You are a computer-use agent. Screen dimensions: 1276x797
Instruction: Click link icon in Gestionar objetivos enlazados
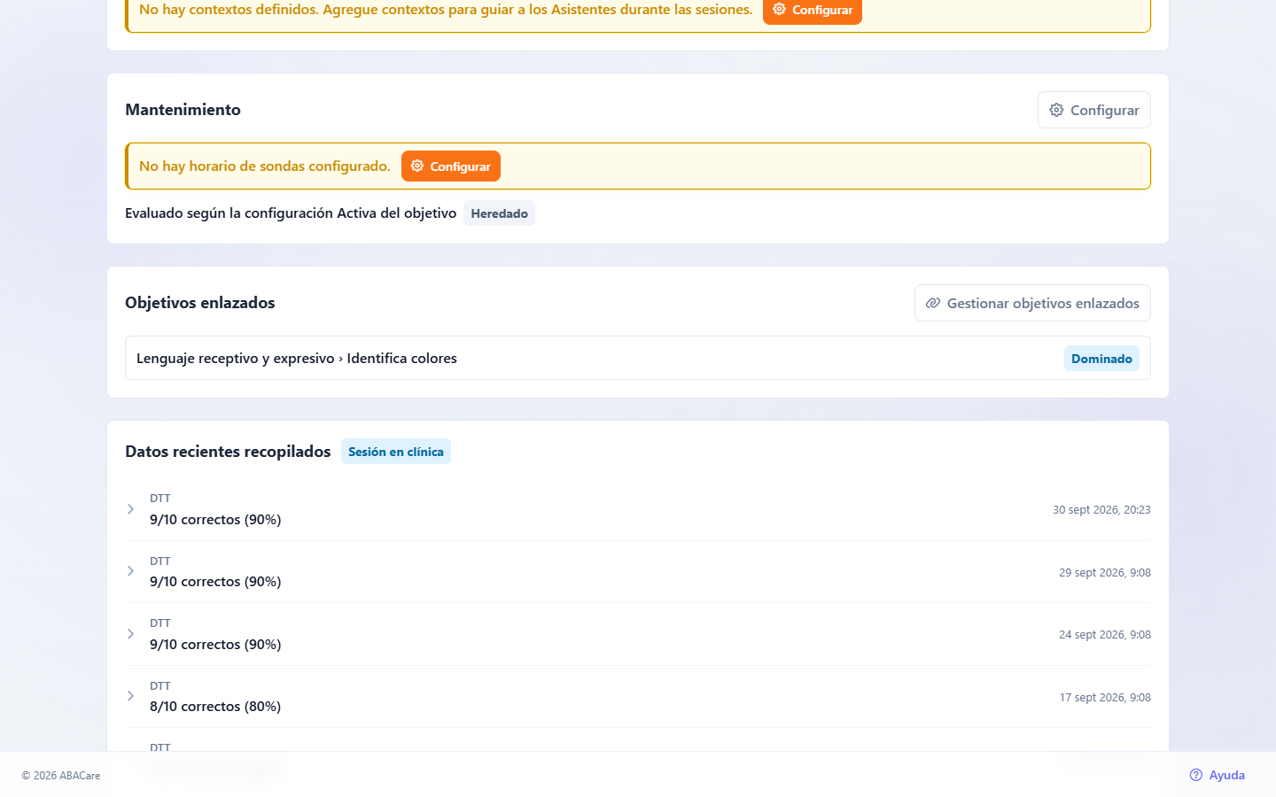(933, 303)
